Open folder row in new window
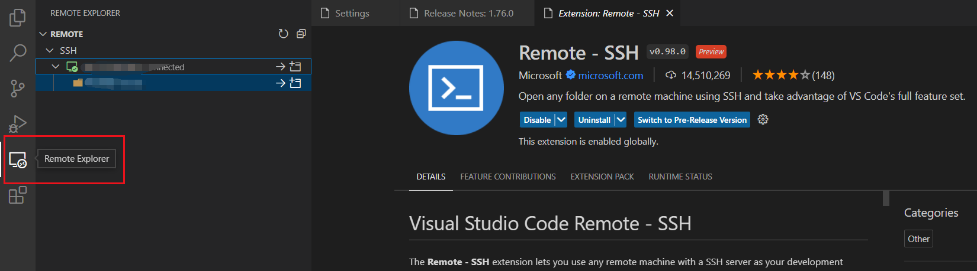Image resolution: width=977 pixels, height=271 pixels. (x=295, y=83)
